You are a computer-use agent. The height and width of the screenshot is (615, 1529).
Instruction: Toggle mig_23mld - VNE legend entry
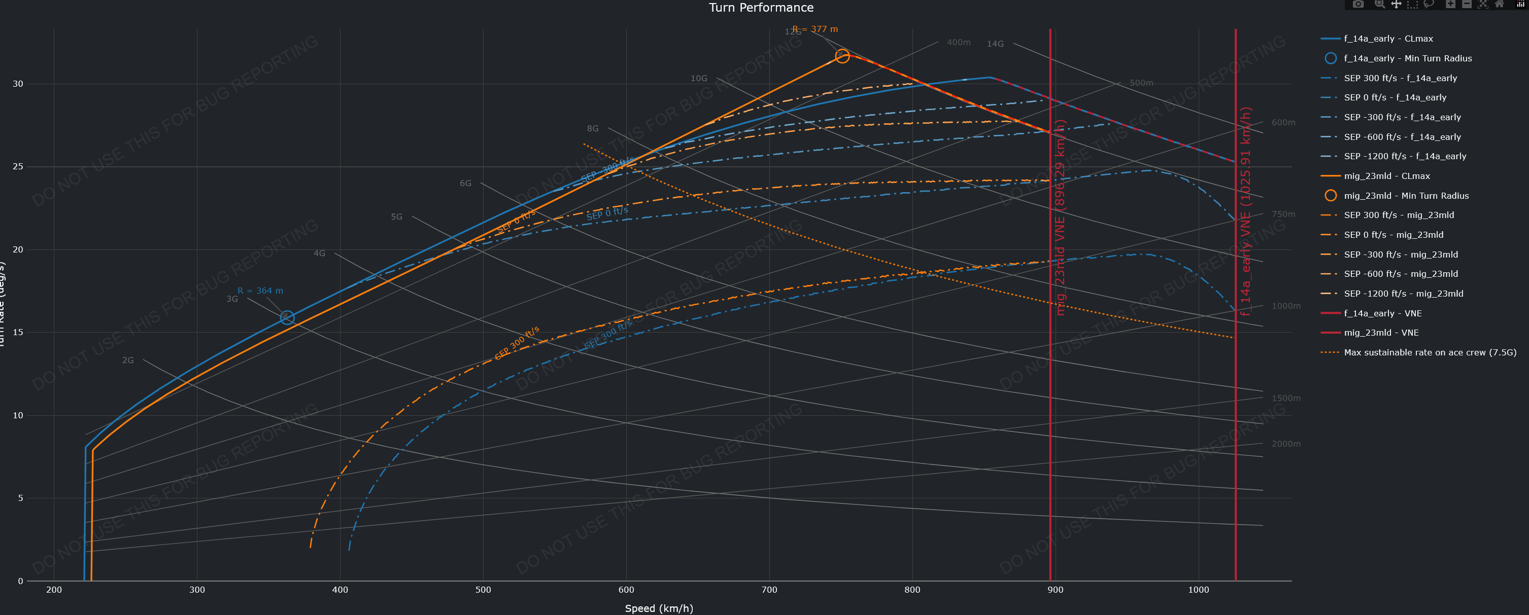coord(1381,333)
